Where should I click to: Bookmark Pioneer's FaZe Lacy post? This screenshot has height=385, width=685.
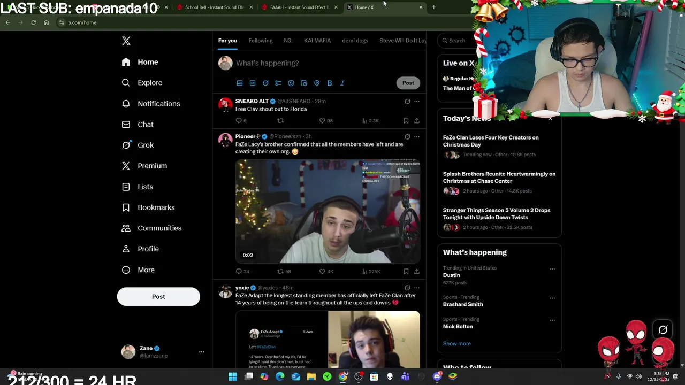pyautogui.click(x=406, y=272)
